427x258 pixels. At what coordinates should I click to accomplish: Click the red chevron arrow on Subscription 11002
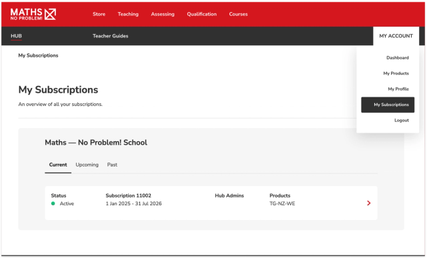[369, 203]
